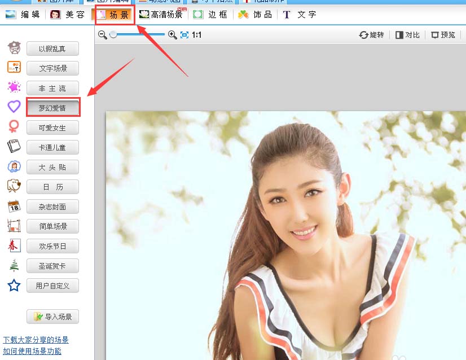
Task: Click the red 春 festival icon
Action: [x=14, y=245]
